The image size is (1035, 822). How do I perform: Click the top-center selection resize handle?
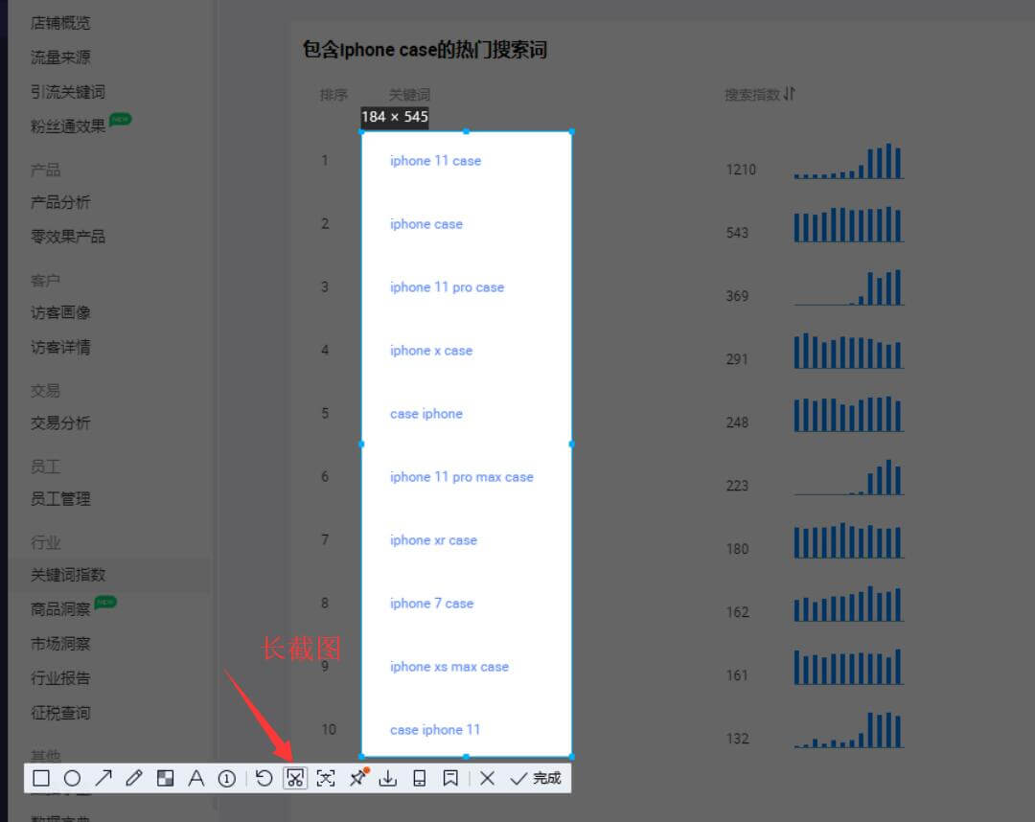pos(467,131)
